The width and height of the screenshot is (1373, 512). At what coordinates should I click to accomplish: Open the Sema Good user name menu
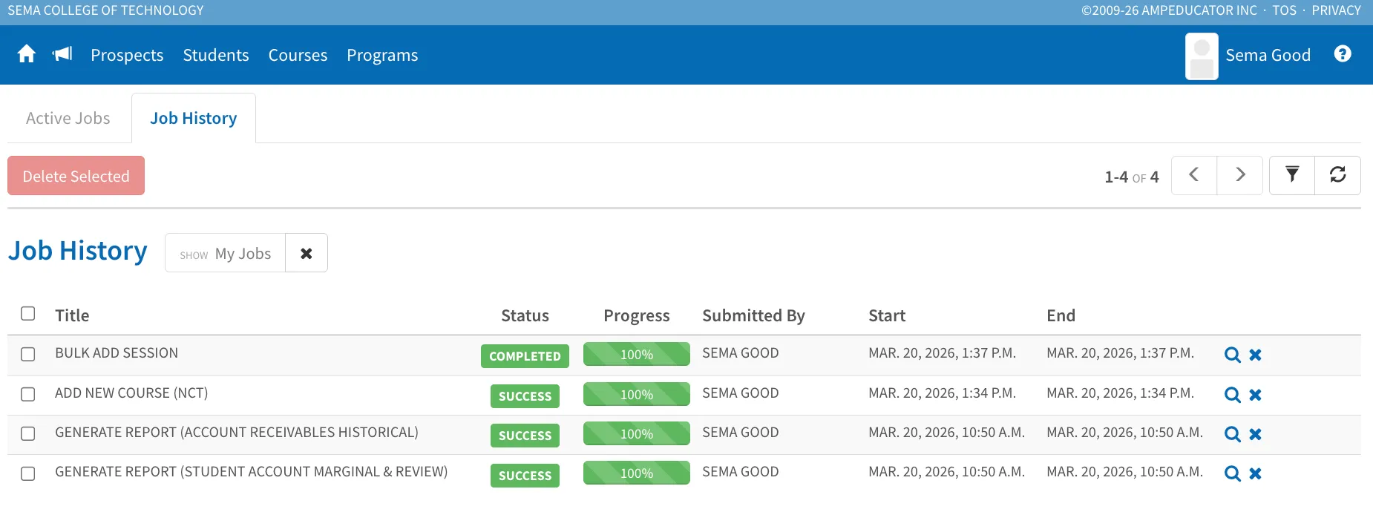[1268, 55]
